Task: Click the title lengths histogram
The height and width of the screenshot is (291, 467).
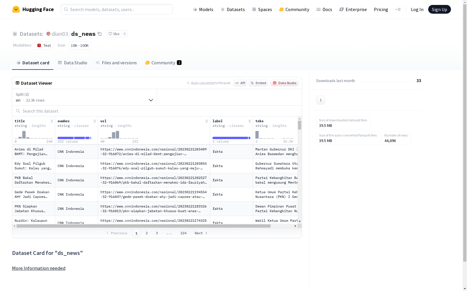Action: click(34, 135)
